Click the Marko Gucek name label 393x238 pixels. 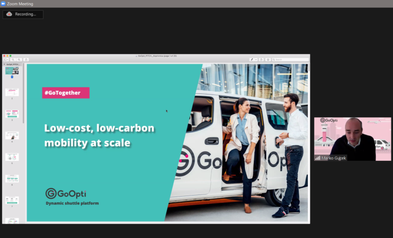[x=334, y=158]
